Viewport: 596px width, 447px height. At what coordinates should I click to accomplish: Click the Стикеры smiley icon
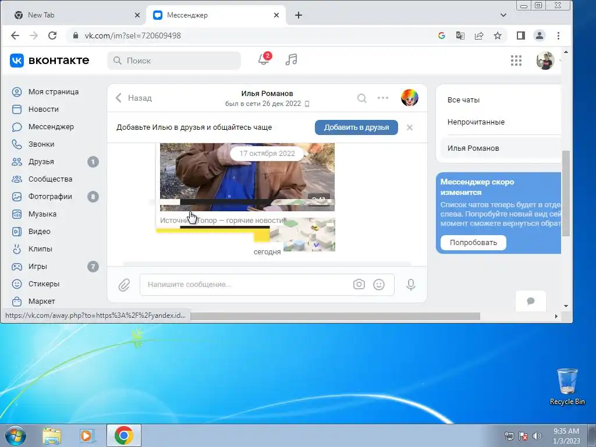pos(17,284)
